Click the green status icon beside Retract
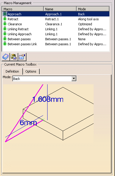The image size is (115, 176). [x=5, y=19]
